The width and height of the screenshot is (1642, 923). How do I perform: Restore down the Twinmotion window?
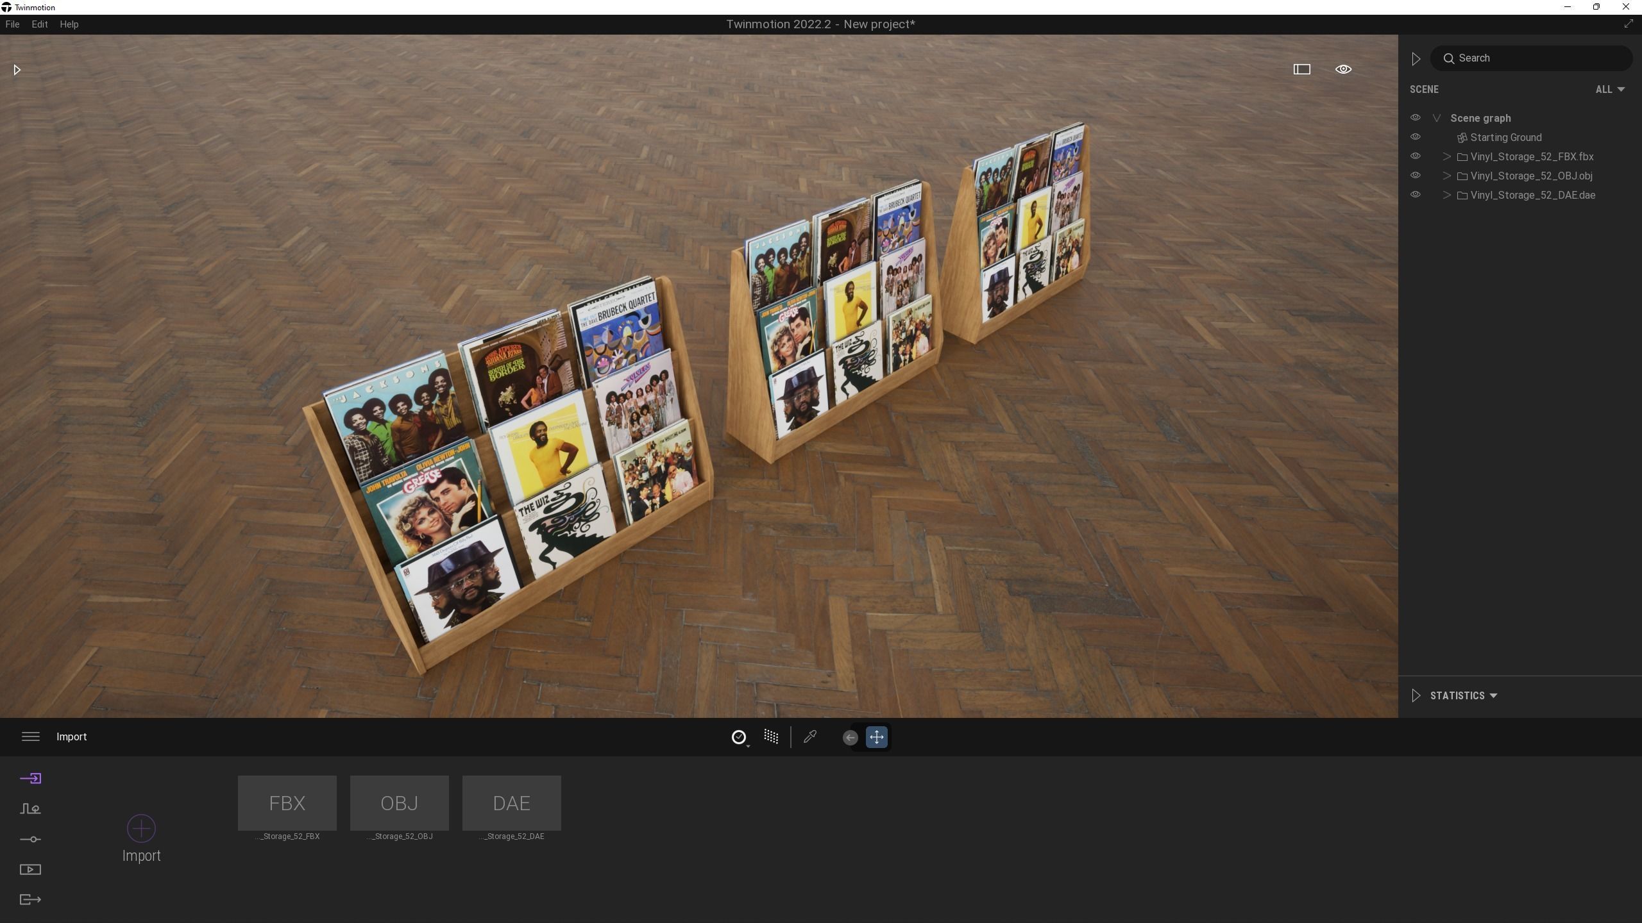1596,7
